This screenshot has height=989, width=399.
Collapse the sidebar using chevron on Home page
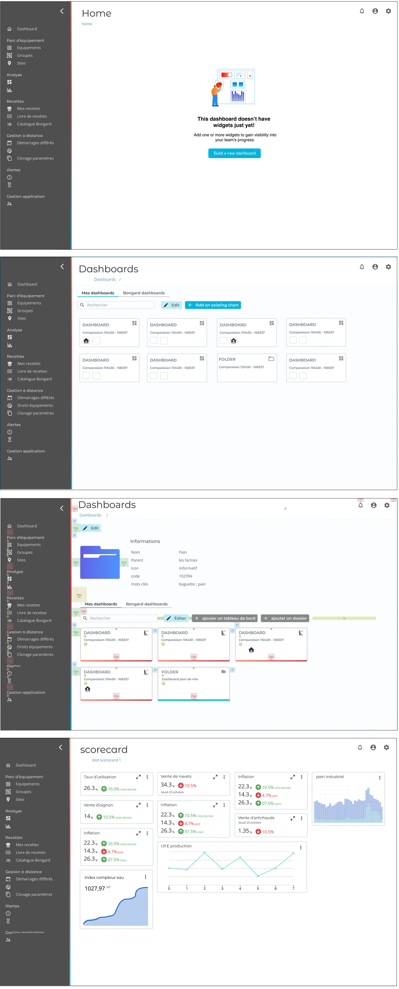(62, 11)
